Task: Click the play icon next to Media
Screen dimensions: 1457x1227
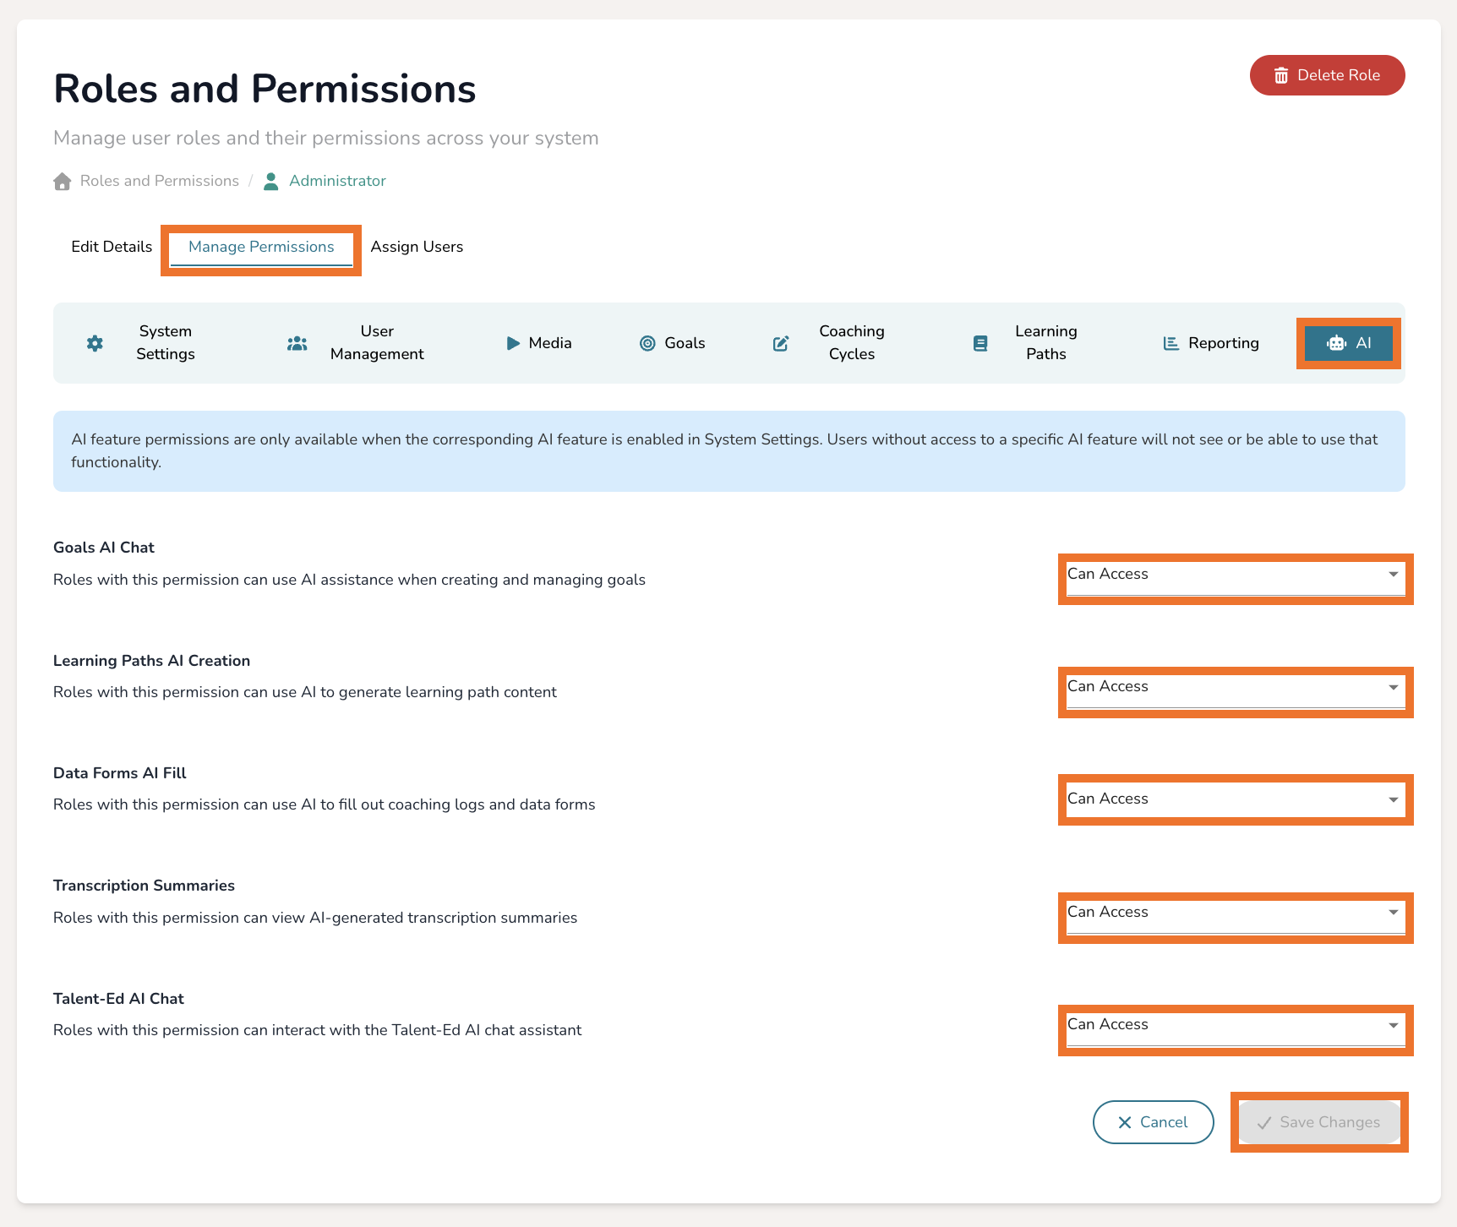Action: (512, 343)
